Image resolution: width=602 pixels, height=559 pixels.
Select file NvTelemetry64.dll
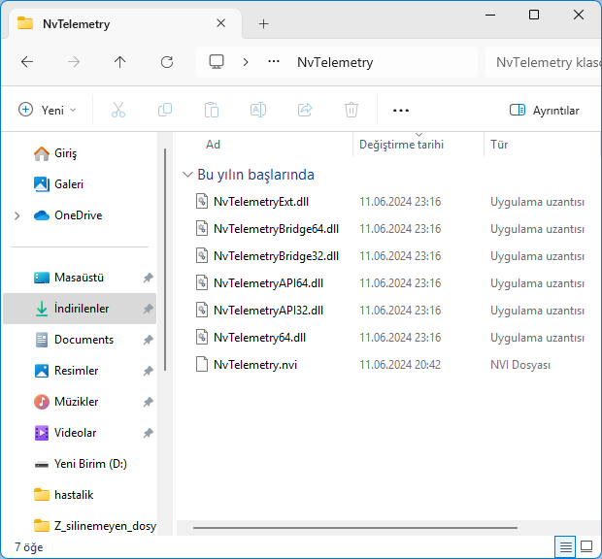point(259,338)
